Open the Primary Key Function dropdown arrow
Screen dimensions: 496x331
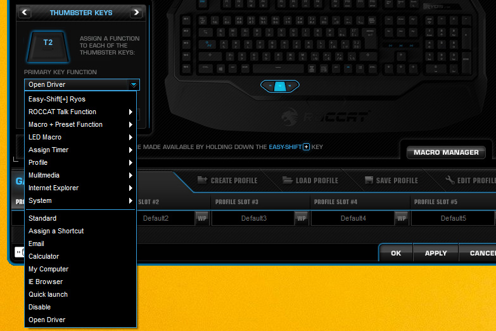(x=134, y=84)
